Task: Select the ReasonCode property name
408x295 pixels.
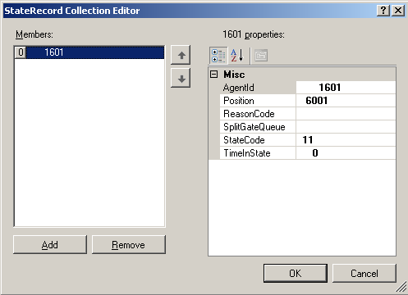Action: click(x=258, y=114)
